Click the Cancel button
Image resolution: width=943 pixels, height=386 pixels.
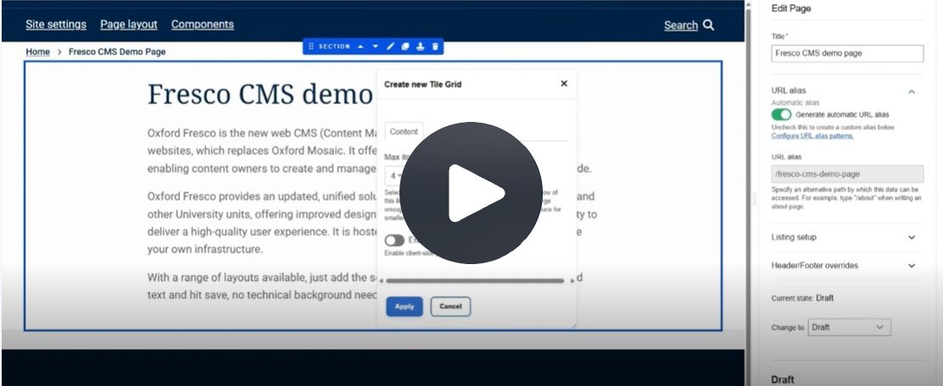450,306
